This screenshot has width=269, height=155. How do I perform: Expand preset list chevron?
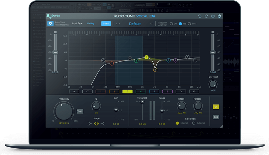pyautogui.click(x=151, y=24)
